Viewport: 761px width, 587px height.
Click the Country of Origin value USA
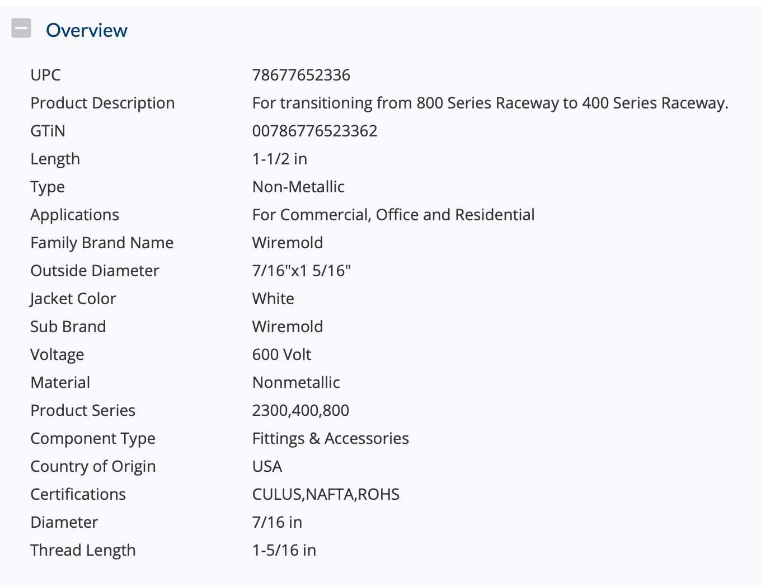tap(267, 466)
